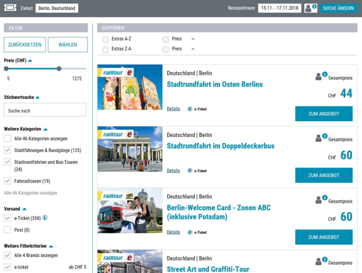Click the person icon above the CHF 44 price

319,77
